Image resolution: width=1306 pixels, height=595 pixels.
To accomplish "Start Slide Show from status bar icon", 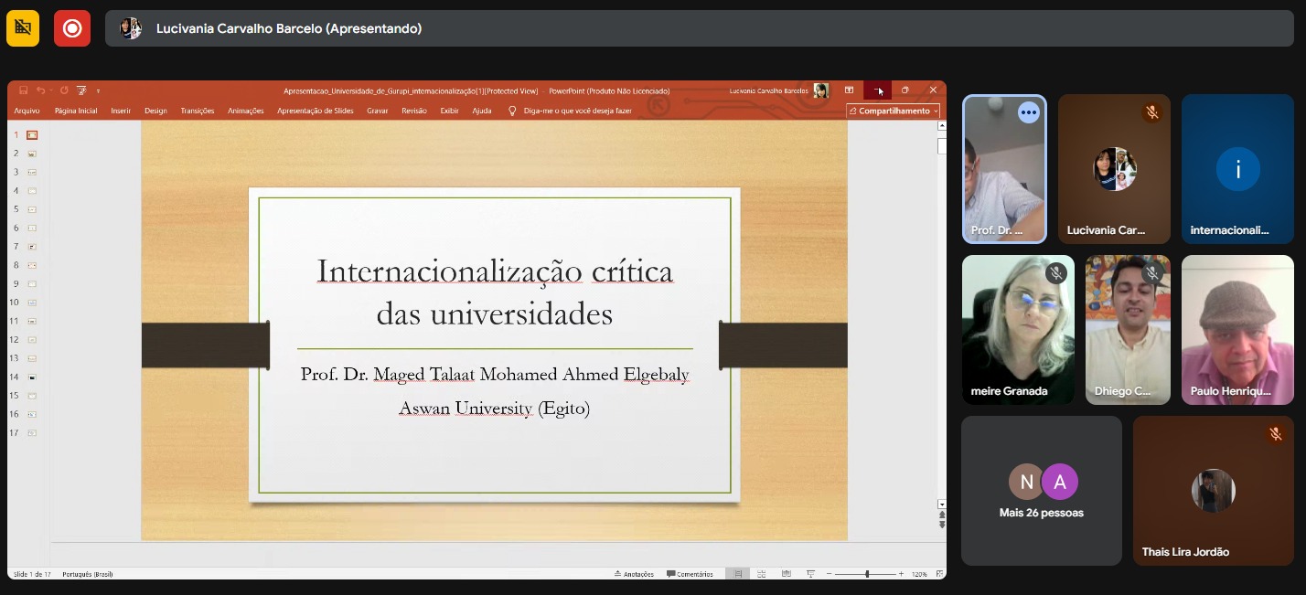I will 810,574.
